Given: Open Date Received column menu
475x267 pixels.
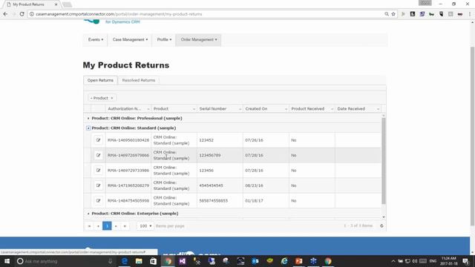Looking at the screenshot, I should (x=378, y=109).
